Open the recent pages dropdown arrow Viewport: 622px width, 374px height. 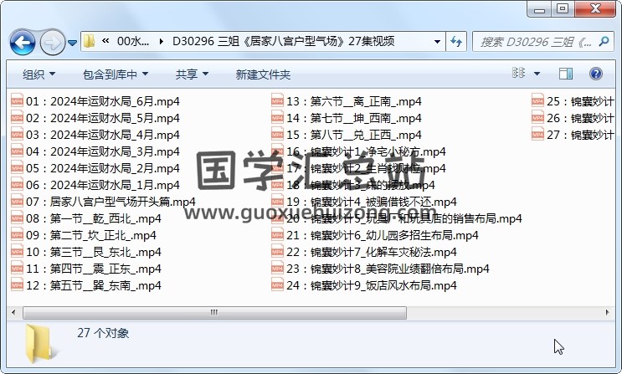point(72,43)
